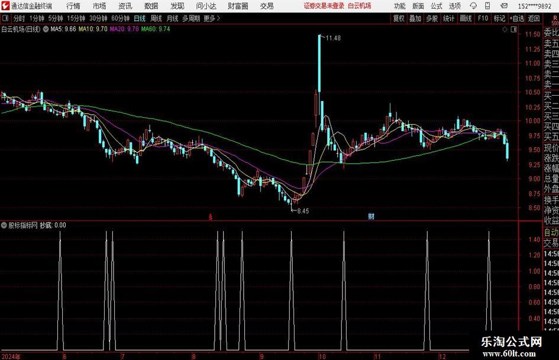The width and height of the screenshot is (559, 360).
Task: Open the 交易 menu
Action: pos(267,6)
